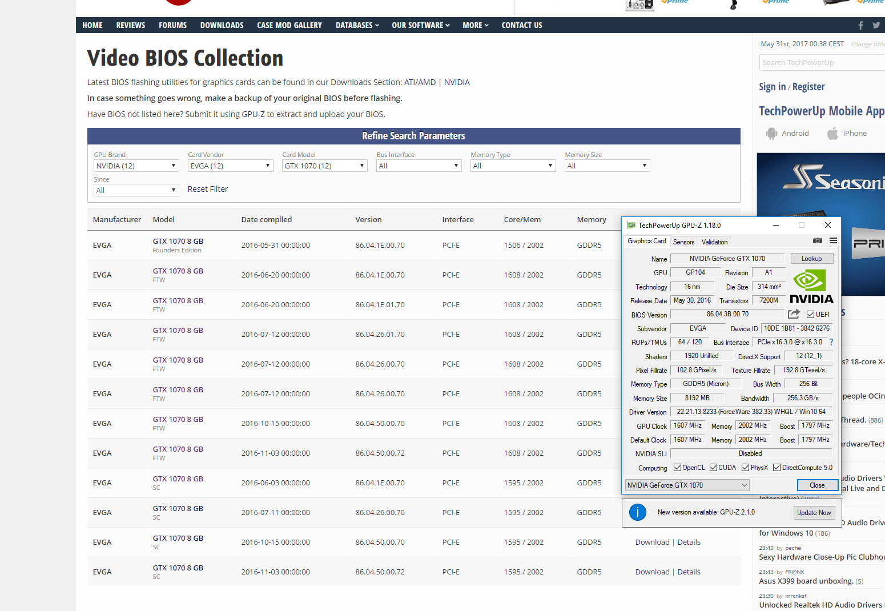Click the 'Core/Mem' column header
This screenshot has height=611, width=885.
(522, 219)
